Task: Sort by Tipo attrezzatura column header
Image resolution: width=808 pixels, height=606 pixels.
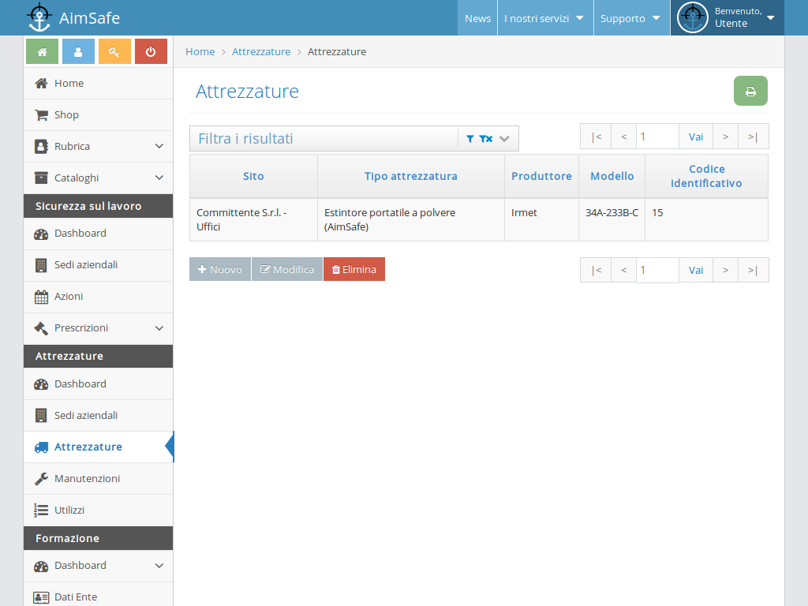Action: (x=410, y=176)
